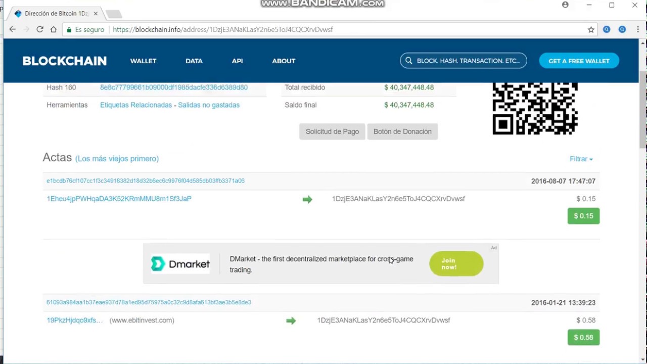The width and height of the screenshot is (647, 364).
Task: Click the Botón de Donación button
Action: (x=402, y=131)
